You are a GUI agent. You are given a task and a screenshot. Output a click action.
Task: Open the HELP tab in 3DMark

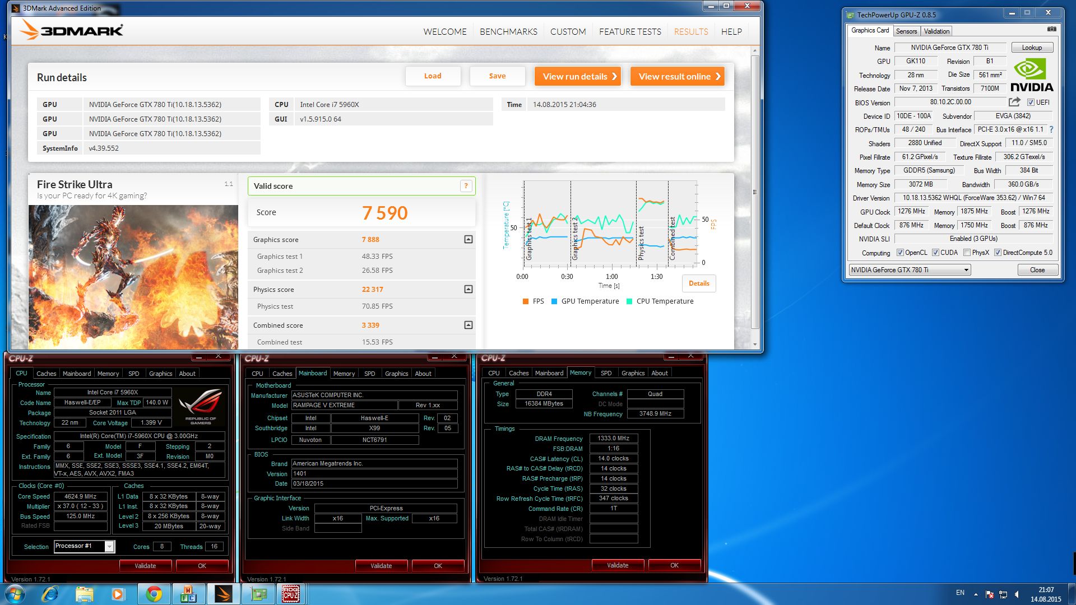[x=731, y=32]
